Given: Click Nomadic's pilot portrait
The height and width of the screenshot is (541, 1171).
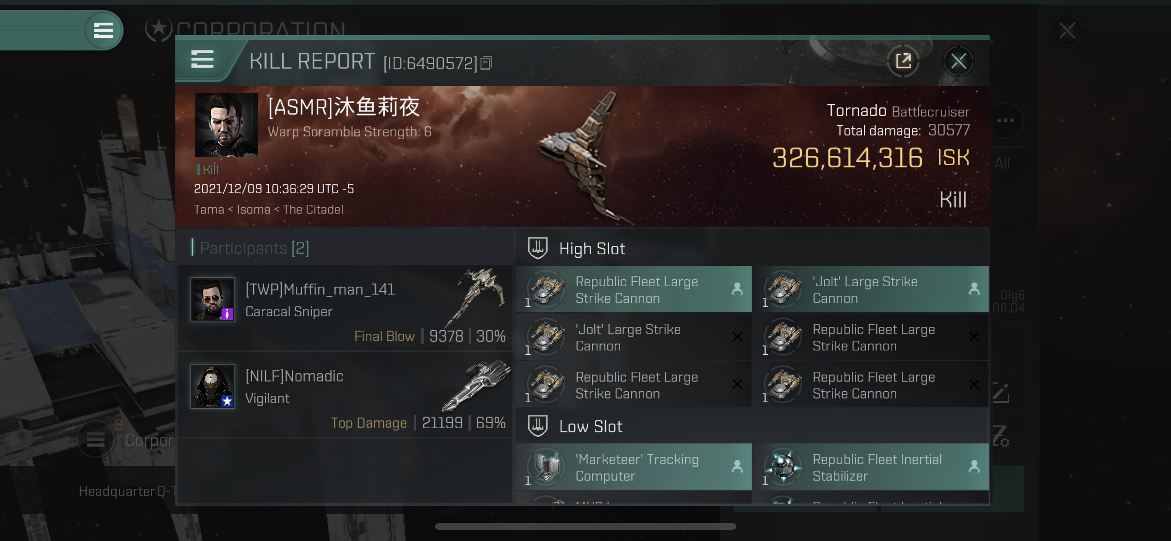Looking at the screenshot, I should point(213,386).
